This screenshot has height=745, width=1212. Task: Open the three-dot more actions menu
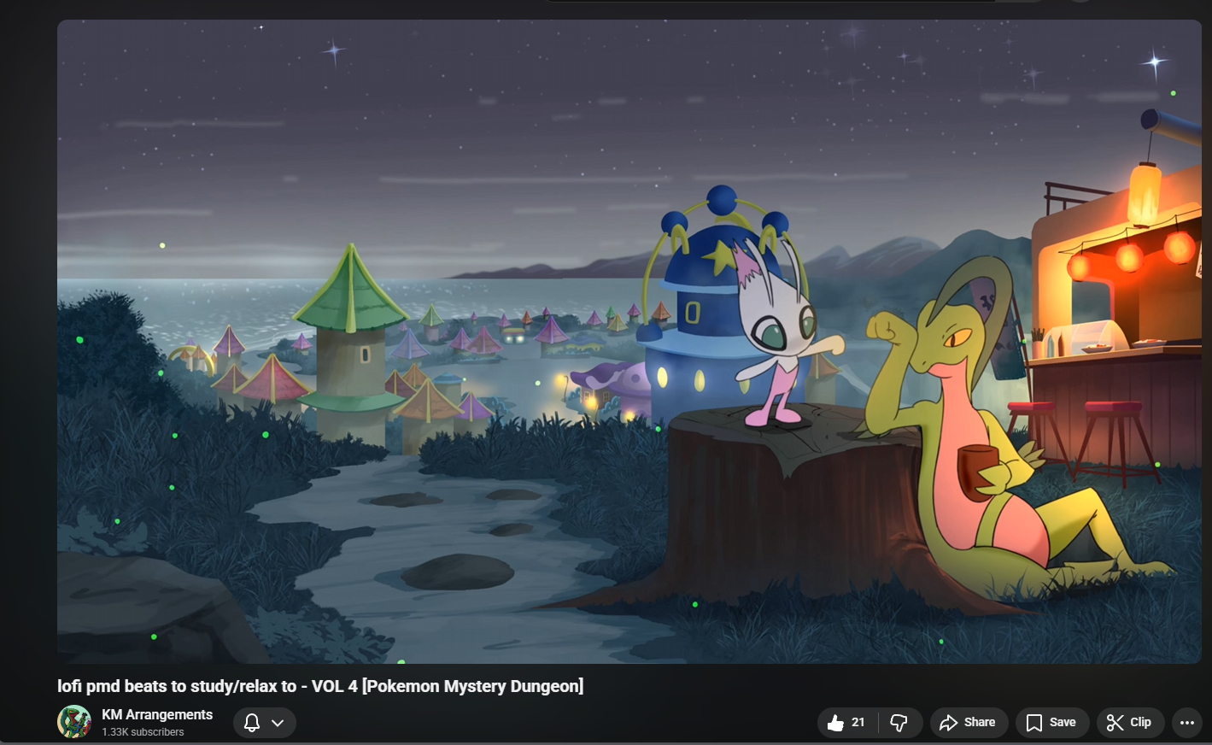point(1186,723)
